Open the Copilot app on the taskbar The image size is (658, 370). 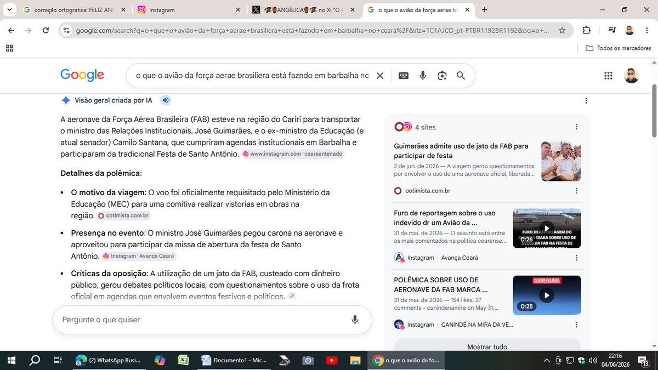point(160,360)
